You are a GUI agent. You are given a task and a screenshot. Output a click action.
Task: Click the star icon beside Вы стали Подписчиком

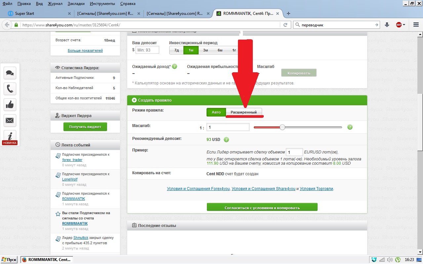pos(58,214)
